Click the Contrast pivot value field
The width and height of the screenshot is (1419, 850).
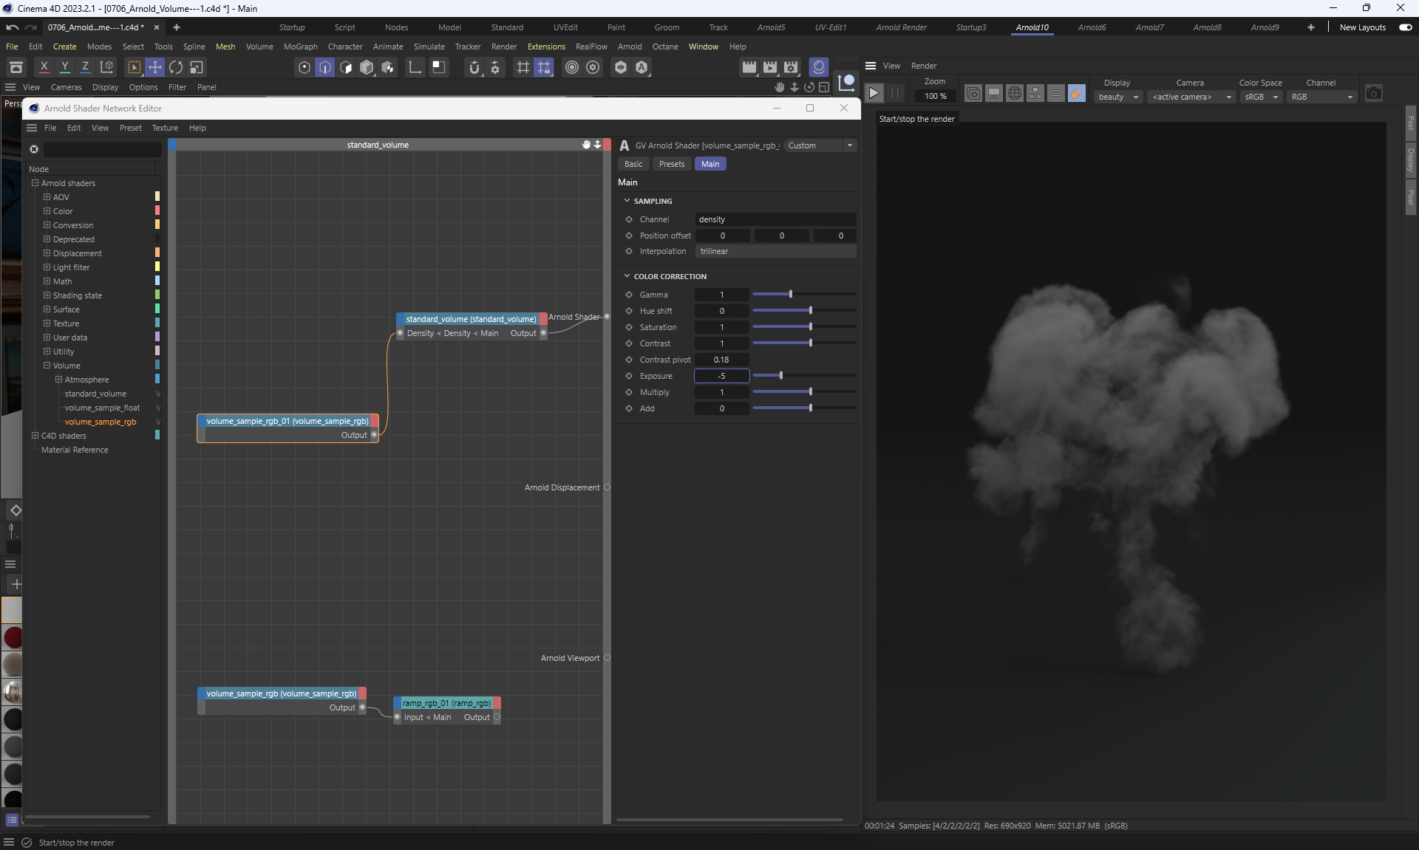[721, 360]
